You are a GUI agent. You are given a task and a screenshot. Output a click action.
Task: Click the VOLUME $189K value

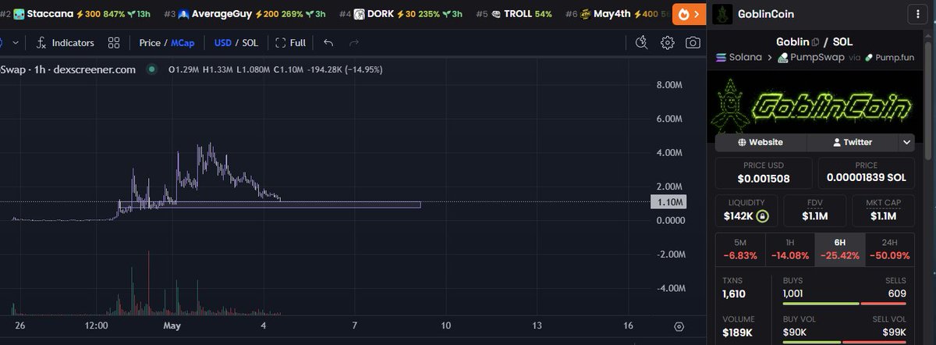point(739,333)
